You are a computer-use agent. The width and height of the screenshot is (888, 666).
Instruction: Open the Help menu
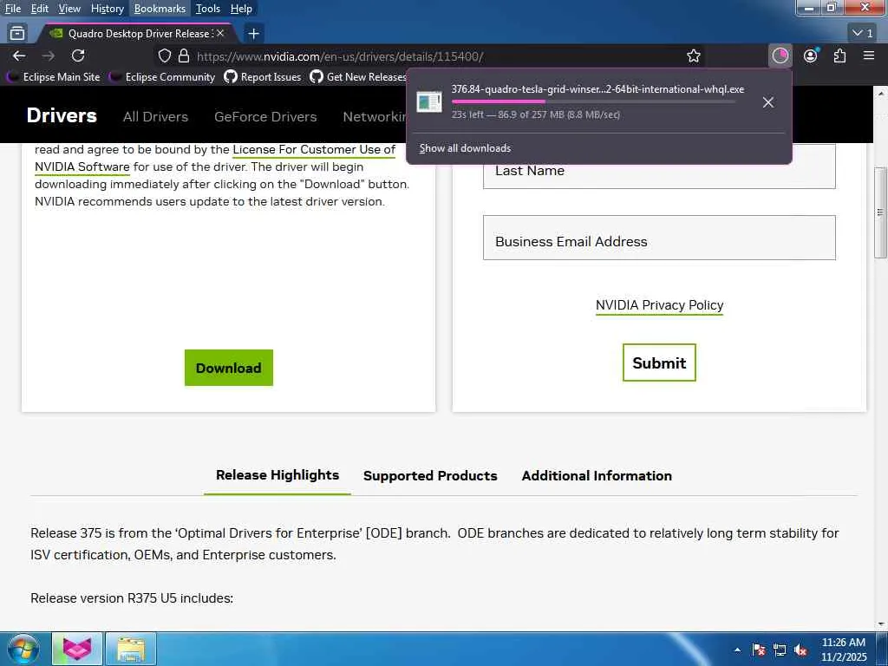(241, 9)
